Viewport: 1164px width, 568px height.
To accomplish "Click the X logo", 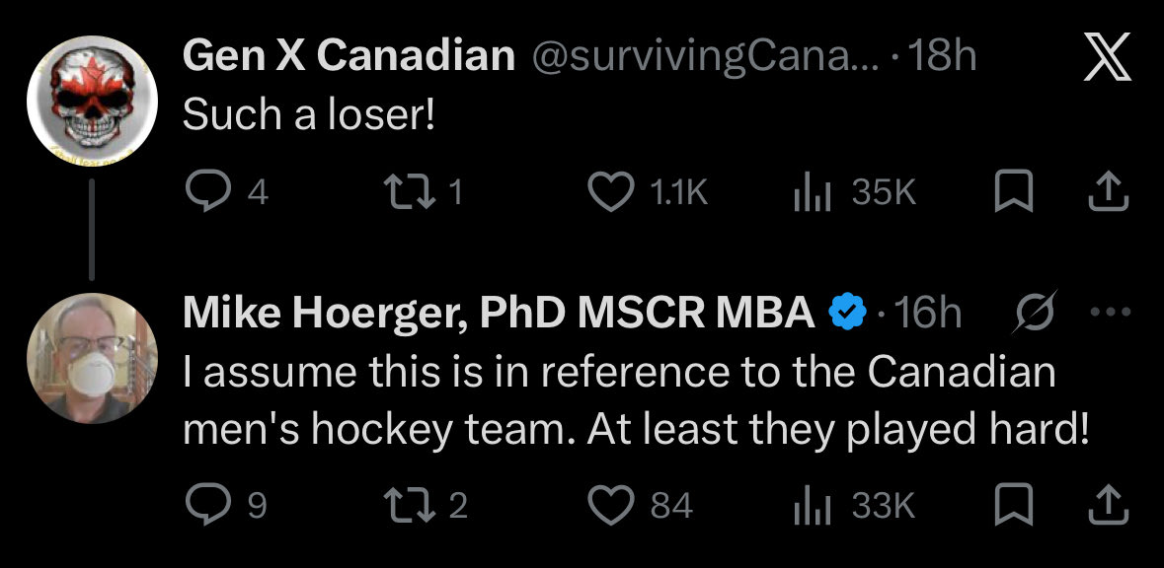I will 1107,56.
